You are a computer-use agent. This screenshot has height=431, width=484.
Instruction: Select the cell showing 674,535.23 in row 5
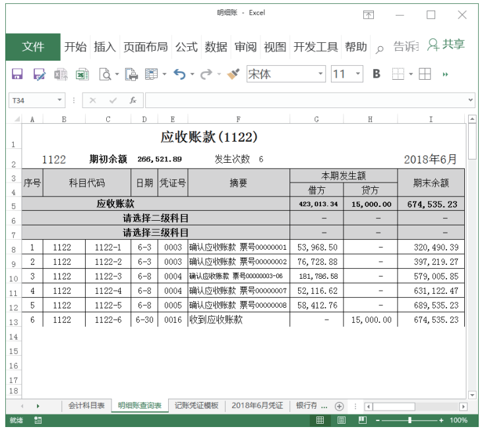click(431, 204)
